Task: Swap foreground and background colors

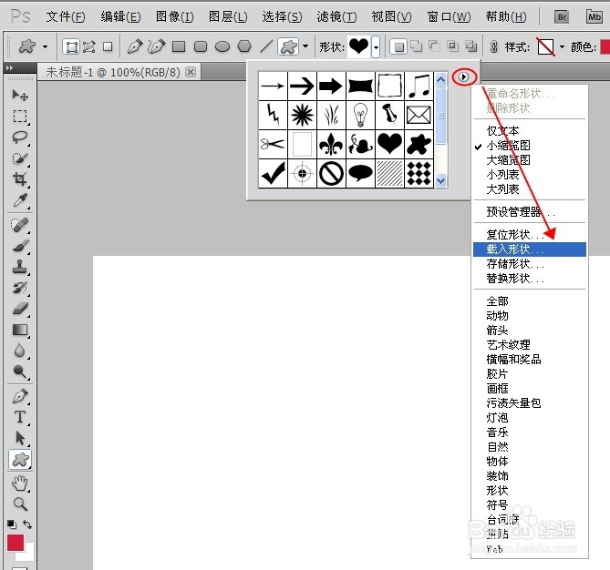Action: 27,524
